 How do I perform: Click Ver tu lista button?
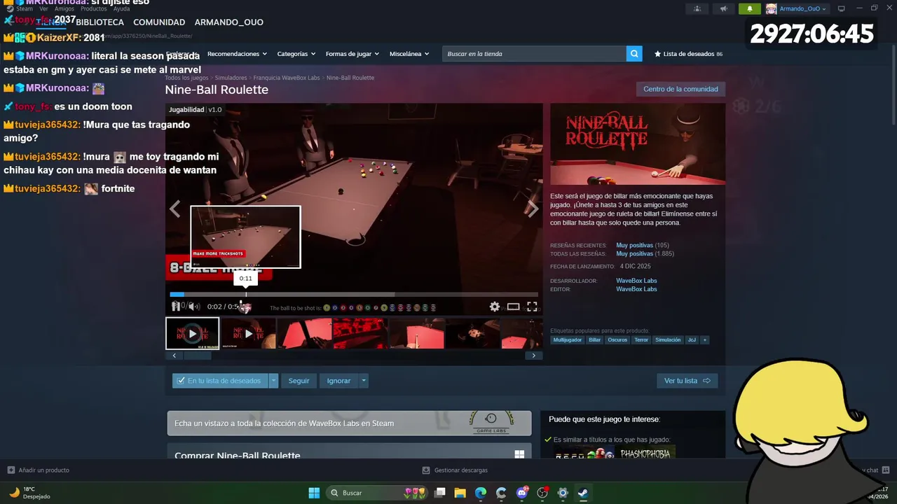point(687,381)
